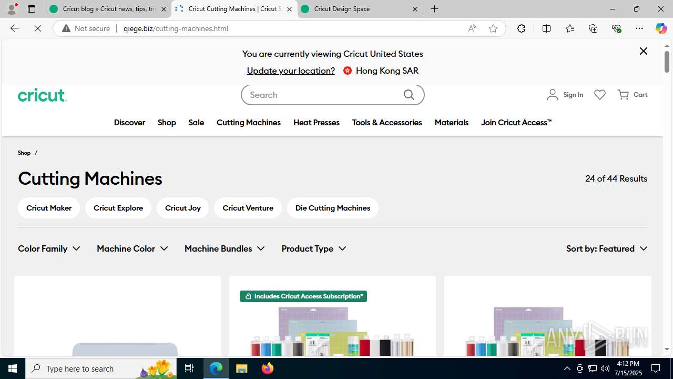Toggle Split screen view

point(546,28)
